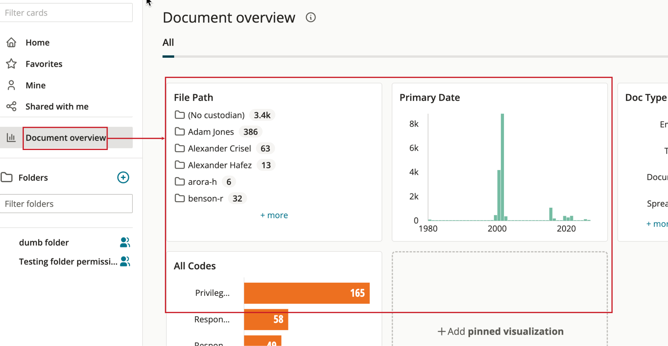
Task: Click the Mine person icon
Action: tap(11, 85)
